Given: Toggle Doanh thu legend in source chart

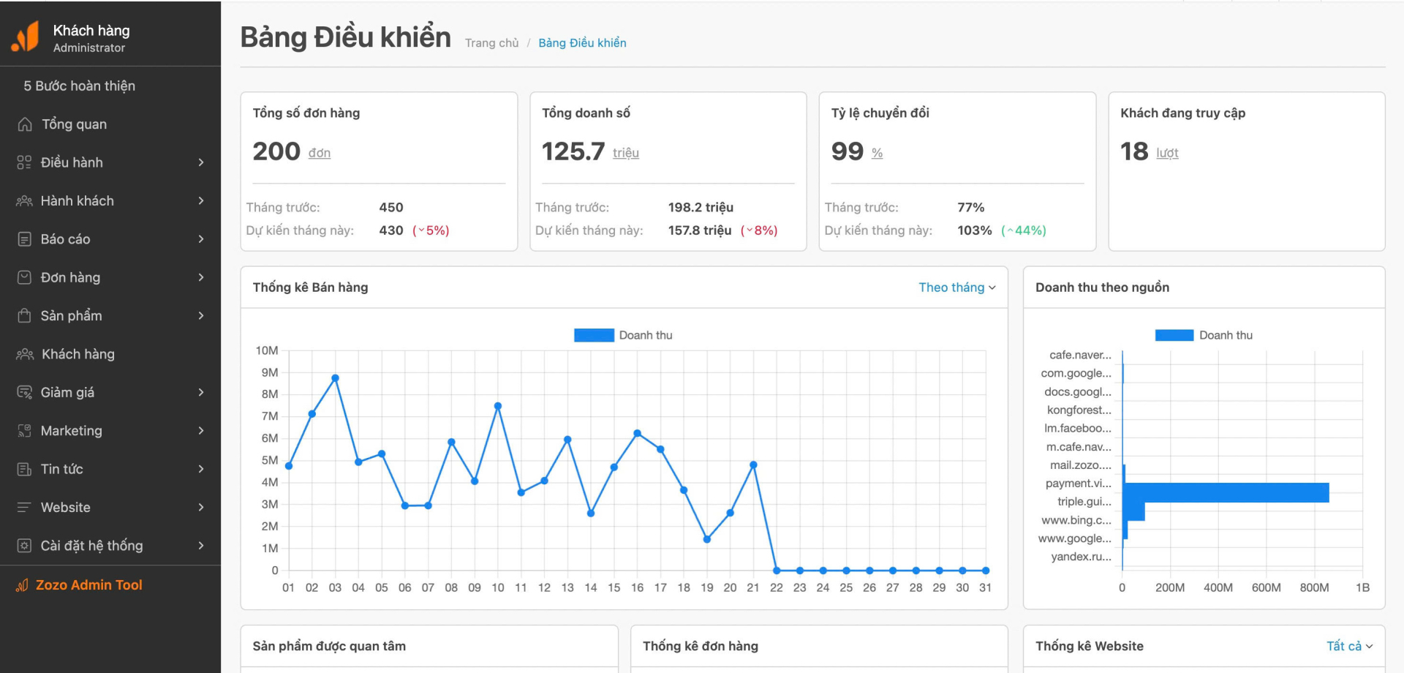Looking at the screenshot, I should (x=1204, y=335).
